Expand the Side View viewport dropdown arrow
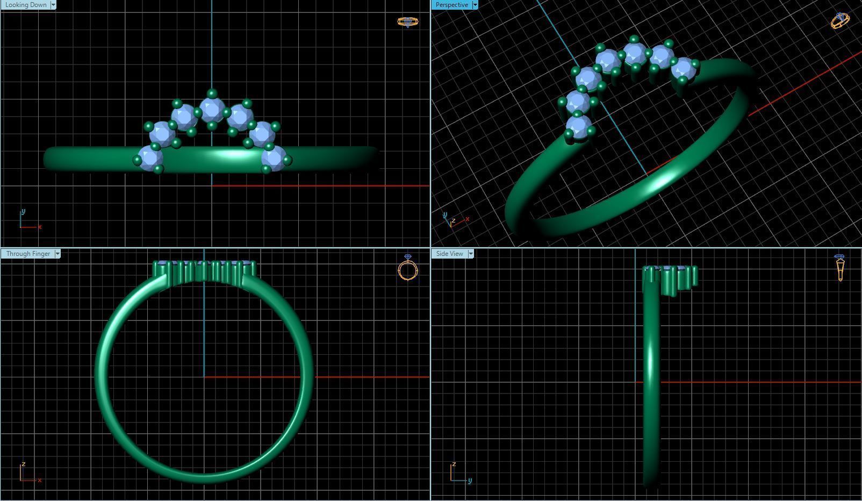 pos(471,254)
